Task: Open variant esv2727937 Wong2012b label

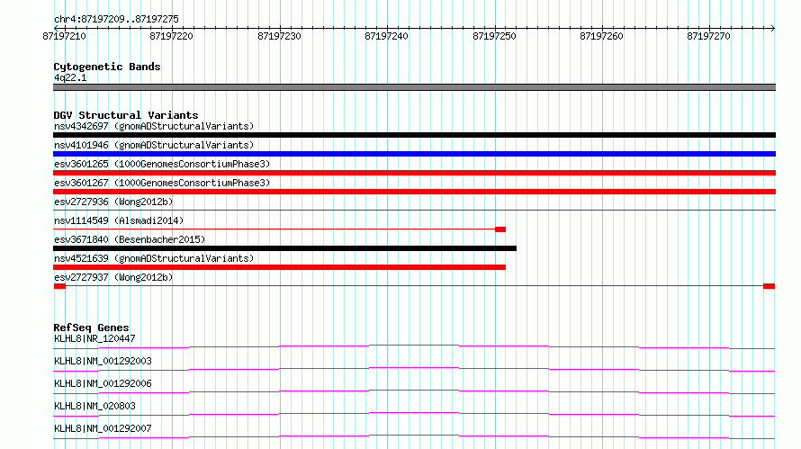Action: pyautogui.click(x=113, y=277)
